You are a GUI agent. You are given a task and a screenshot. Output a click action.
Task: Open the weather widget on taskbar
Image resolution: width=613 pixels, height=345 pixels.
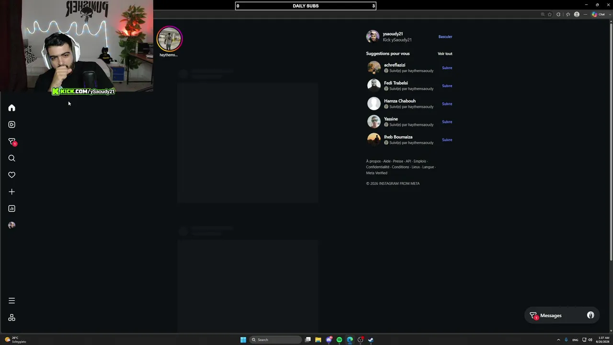(x=15, y=340)
